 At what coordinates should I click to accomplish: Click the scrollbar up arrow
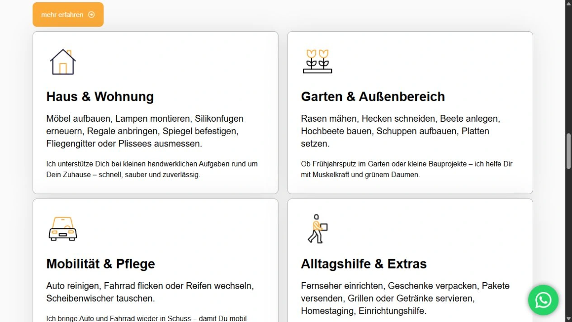pyautogui.click(x=568, y=4)
